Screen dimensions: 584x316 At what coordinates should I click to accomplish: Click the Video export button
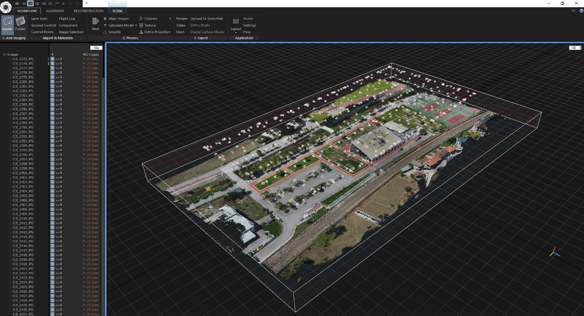tap(181, 26)
